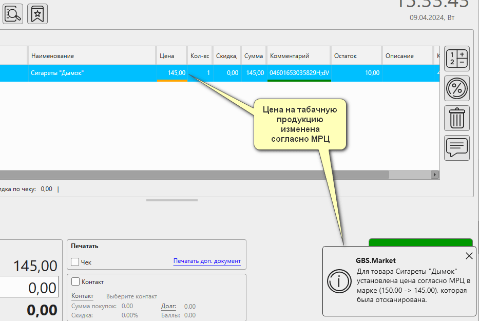Viewport: 479px width, 321px height.
Task: Click the Комментарий column header
Action: (290, 56)
